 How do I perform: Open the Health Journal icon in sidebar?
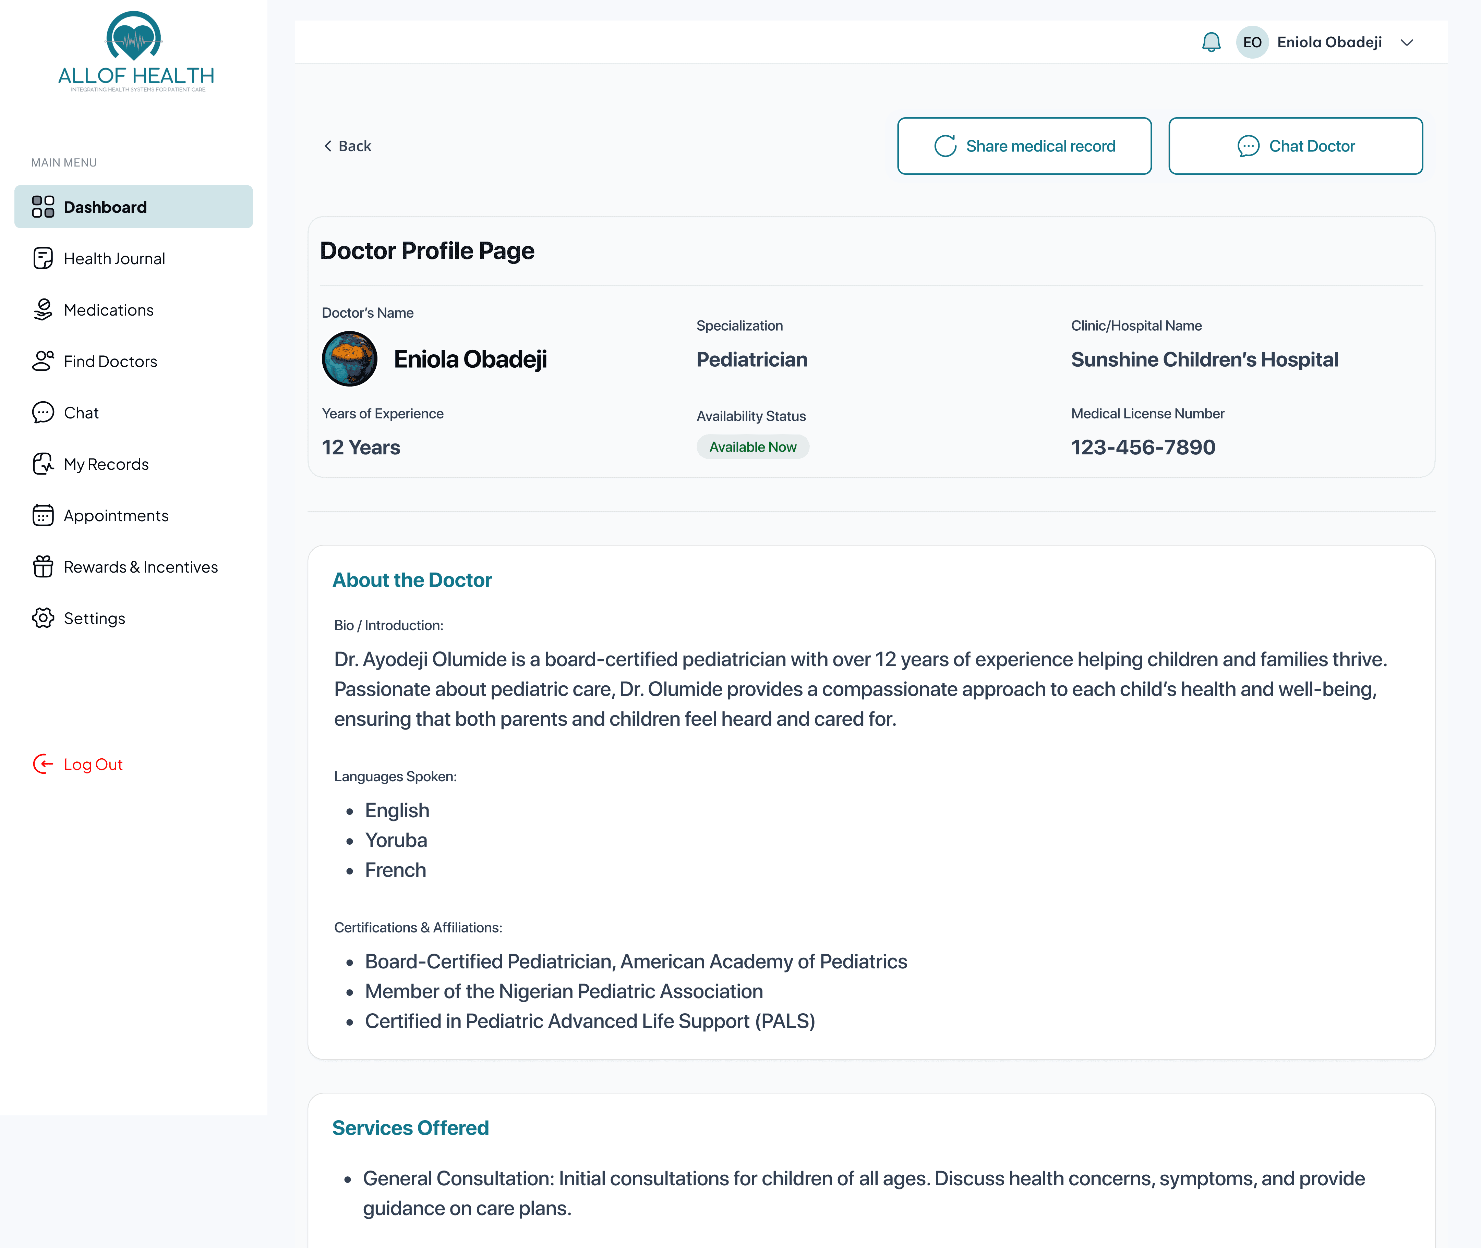click(x=43, y=258)
